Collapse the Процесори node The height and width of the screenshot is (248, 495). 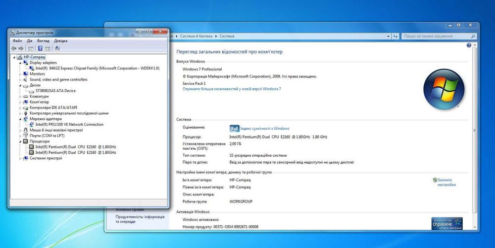click(20, 142)
